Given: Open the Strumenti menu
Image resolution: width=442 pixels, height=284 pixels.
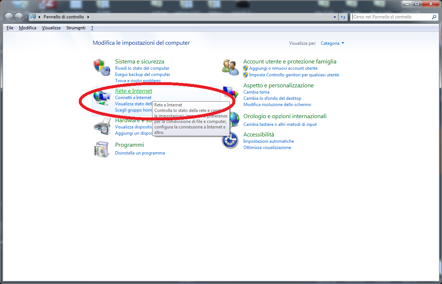Looking at the screenshot, I should point(75,28).
